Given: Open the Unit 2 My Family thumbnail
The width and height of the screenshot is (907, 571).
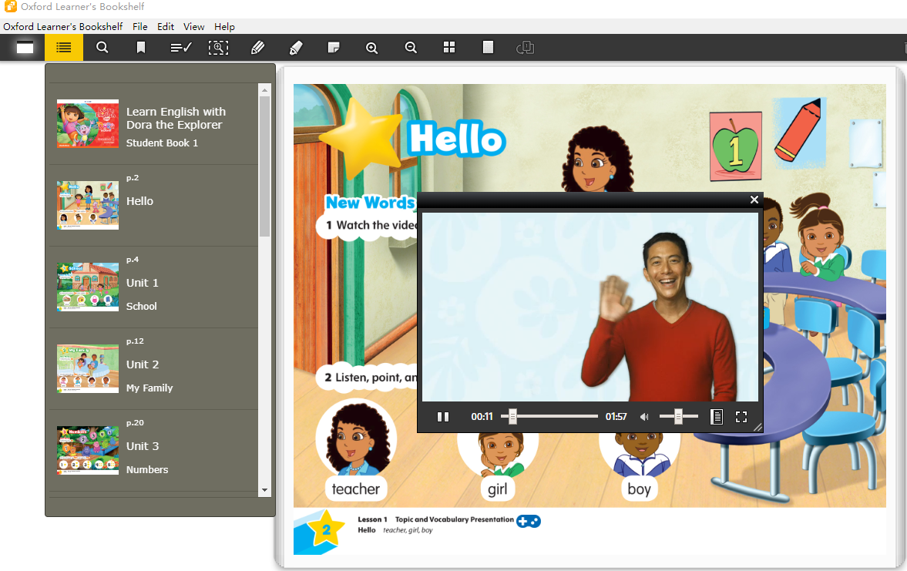Looking at the screenshot, I should tap(88, 368).
